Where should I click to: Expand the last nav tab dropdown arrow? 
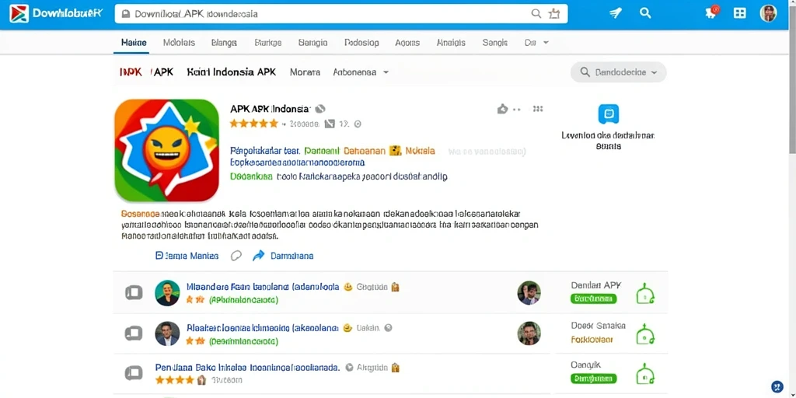[x=546, y=43]
